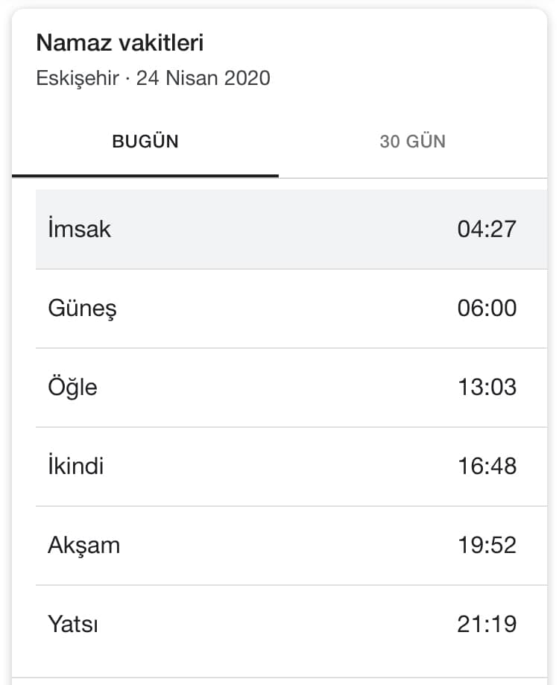The height and width of the screenshot is (685, 559).
Task: Select the Yatsı row label
Action: click(x=73, y=624)
